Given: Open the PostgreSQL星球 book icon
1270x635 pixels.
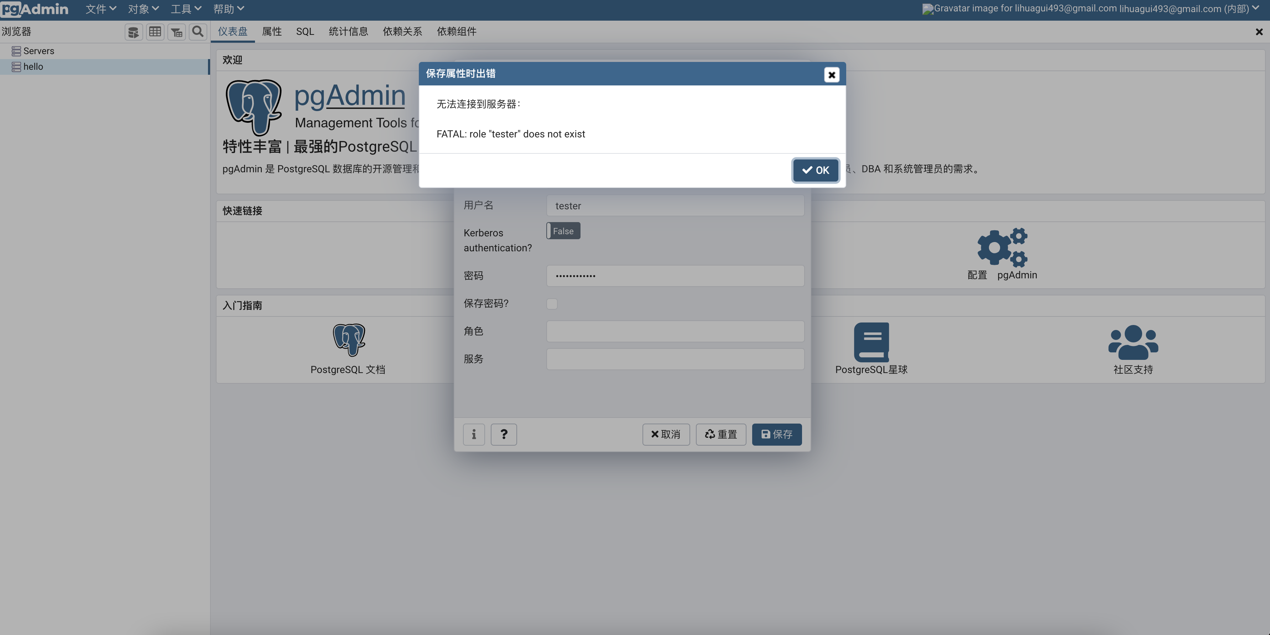Looking at the screenshot, I should [x=871, y=342].
